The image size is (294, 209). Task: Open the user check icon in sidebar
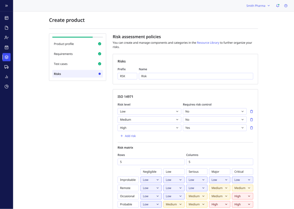pyautogui.click(x=6, y=38)
